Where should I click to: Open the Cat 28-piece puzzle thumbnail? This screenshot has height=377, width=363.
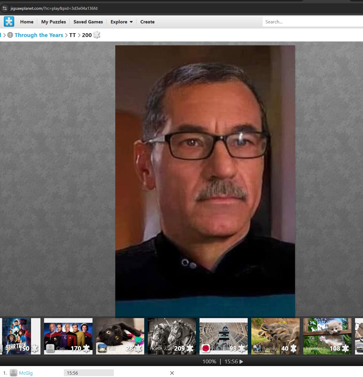120,336
